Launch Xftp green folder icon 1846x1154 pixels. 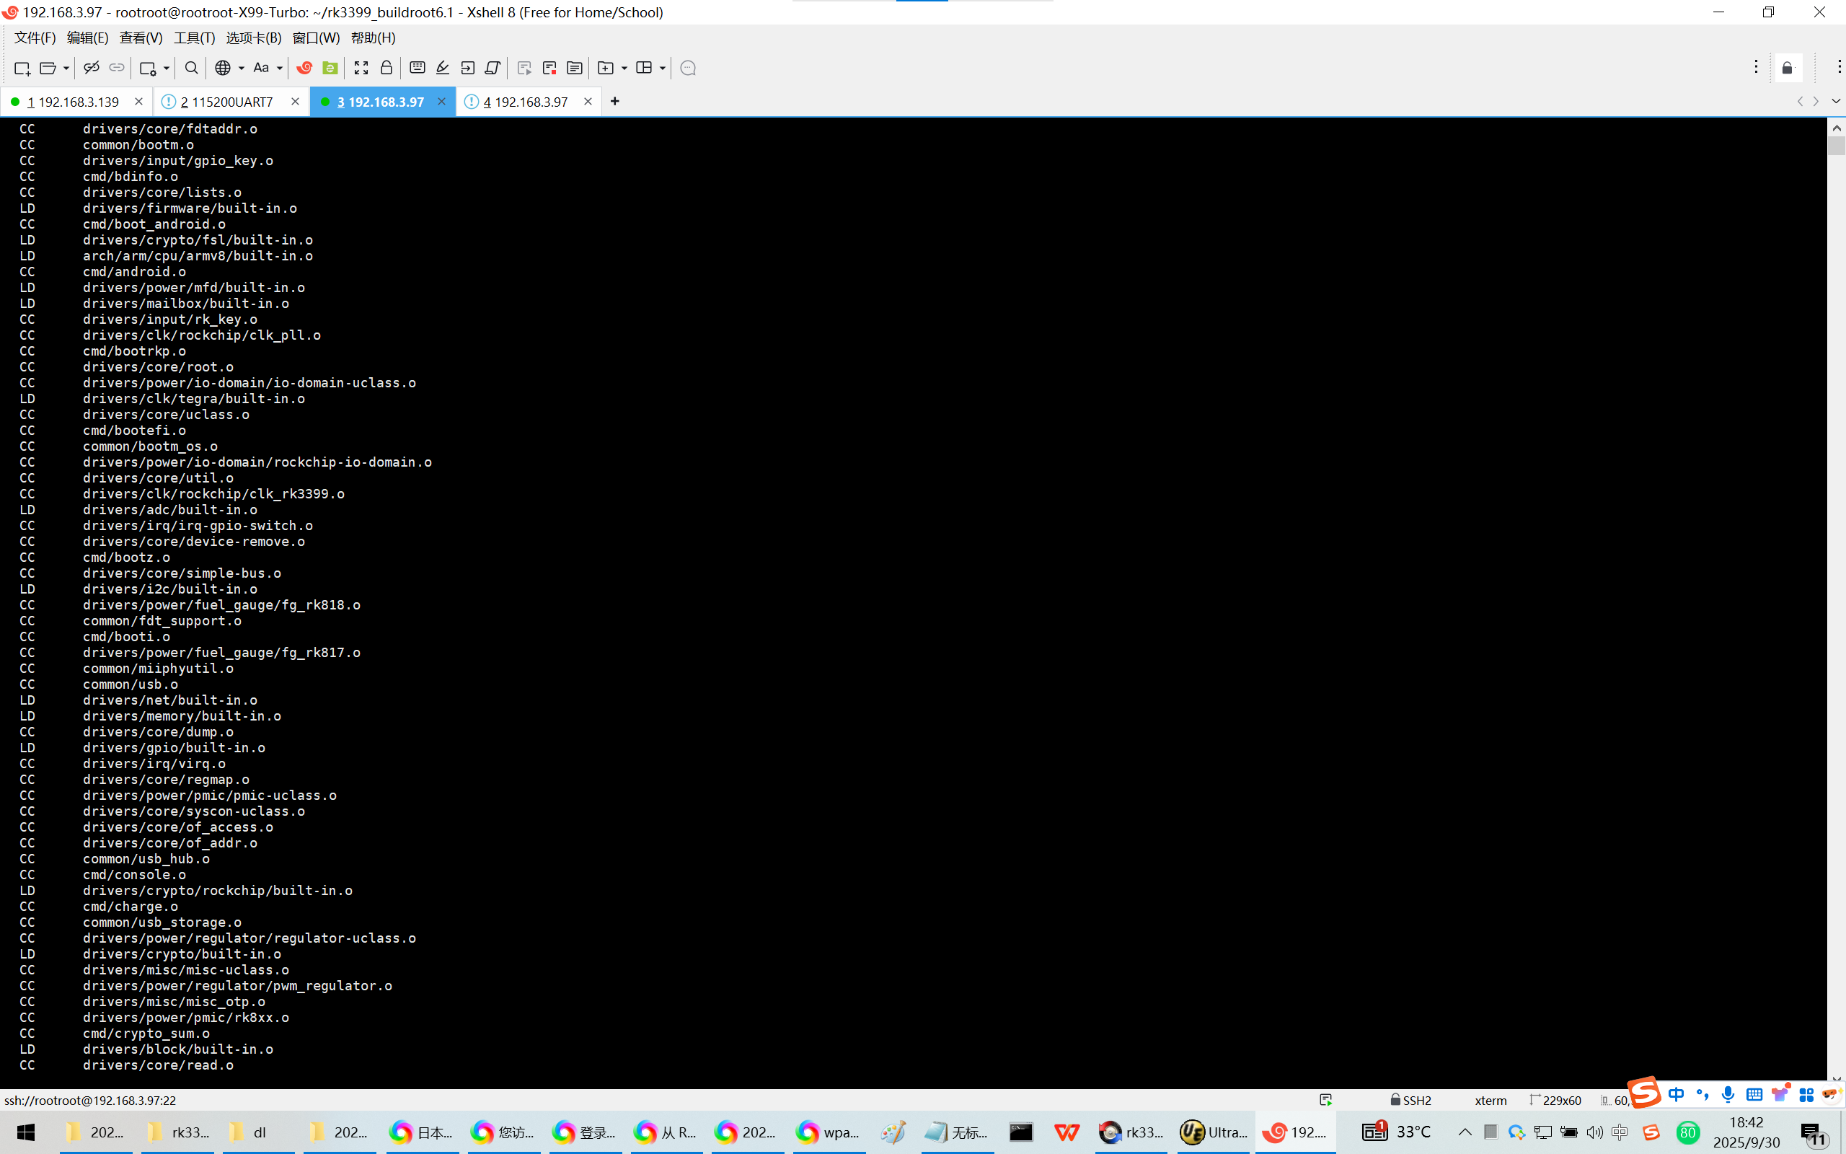(x=330, y=68)
